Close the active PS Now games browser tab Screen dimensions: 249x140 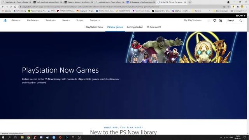point(185,2)
